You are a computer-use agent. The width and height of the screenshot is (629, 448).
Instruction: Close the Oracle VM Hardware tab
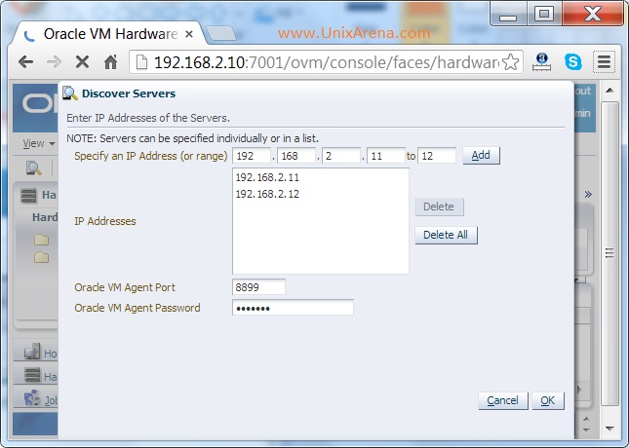pos(189,34)
